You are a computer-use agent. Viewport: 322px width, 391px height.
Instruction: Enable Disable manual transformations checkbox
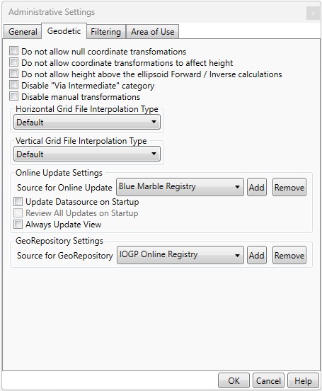13,96
